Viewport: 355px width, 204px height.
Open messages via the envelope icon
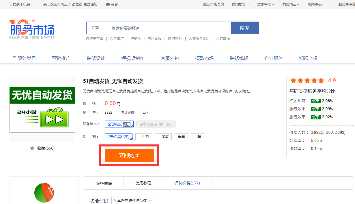pyautogui.click(x=108, y=4)
